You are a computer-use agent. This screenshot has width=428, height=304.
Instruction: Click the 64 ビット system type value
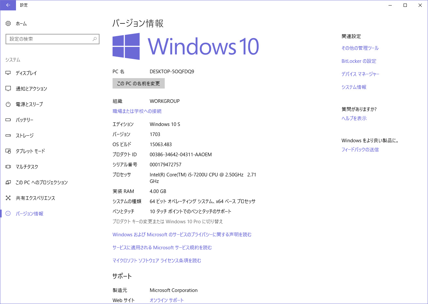(203, 201)
